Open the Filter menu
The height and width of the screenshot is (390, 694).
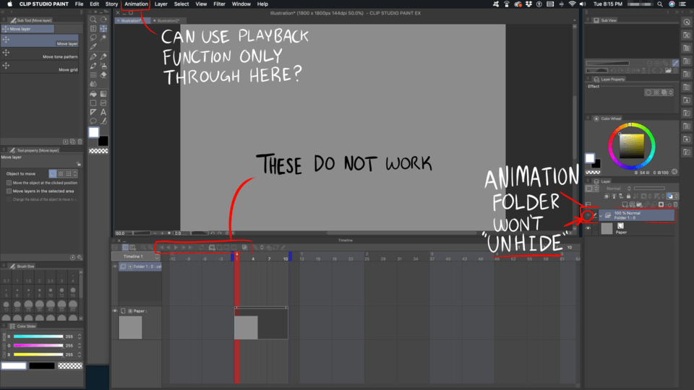point(219,4)
